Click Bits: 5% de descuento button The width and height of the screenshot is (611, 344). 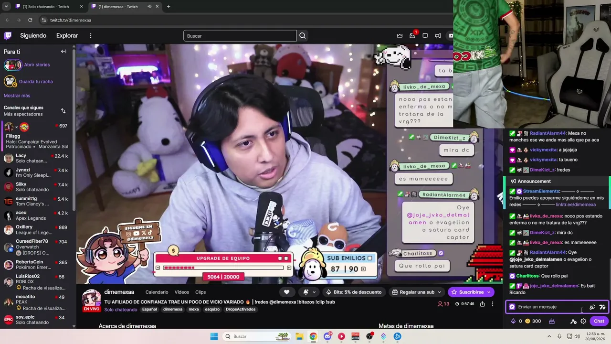pos(354,292)
